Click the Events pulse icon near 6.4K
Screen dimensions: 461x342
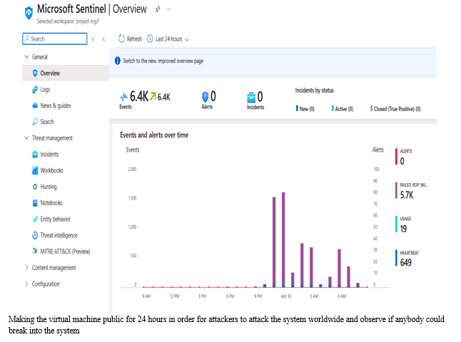[x=123, y=96]
